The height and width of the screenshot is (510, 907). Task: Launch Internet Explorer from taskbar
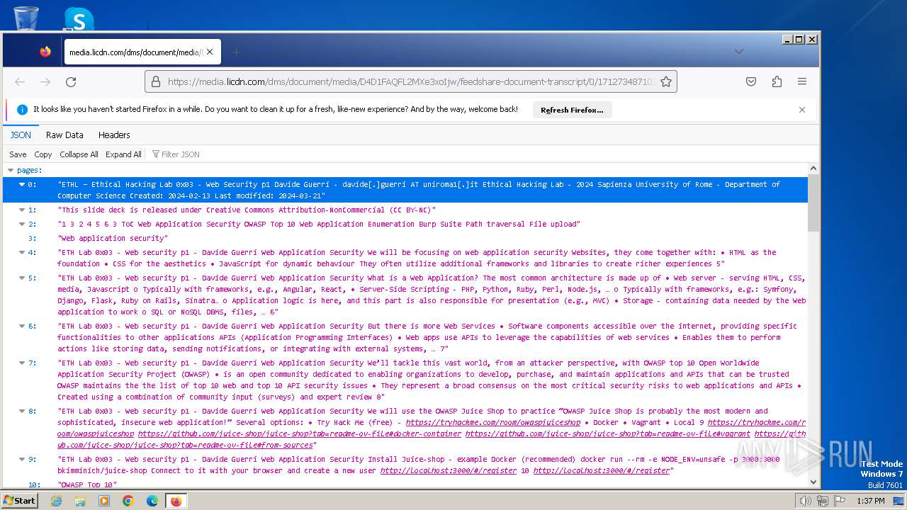56,501
